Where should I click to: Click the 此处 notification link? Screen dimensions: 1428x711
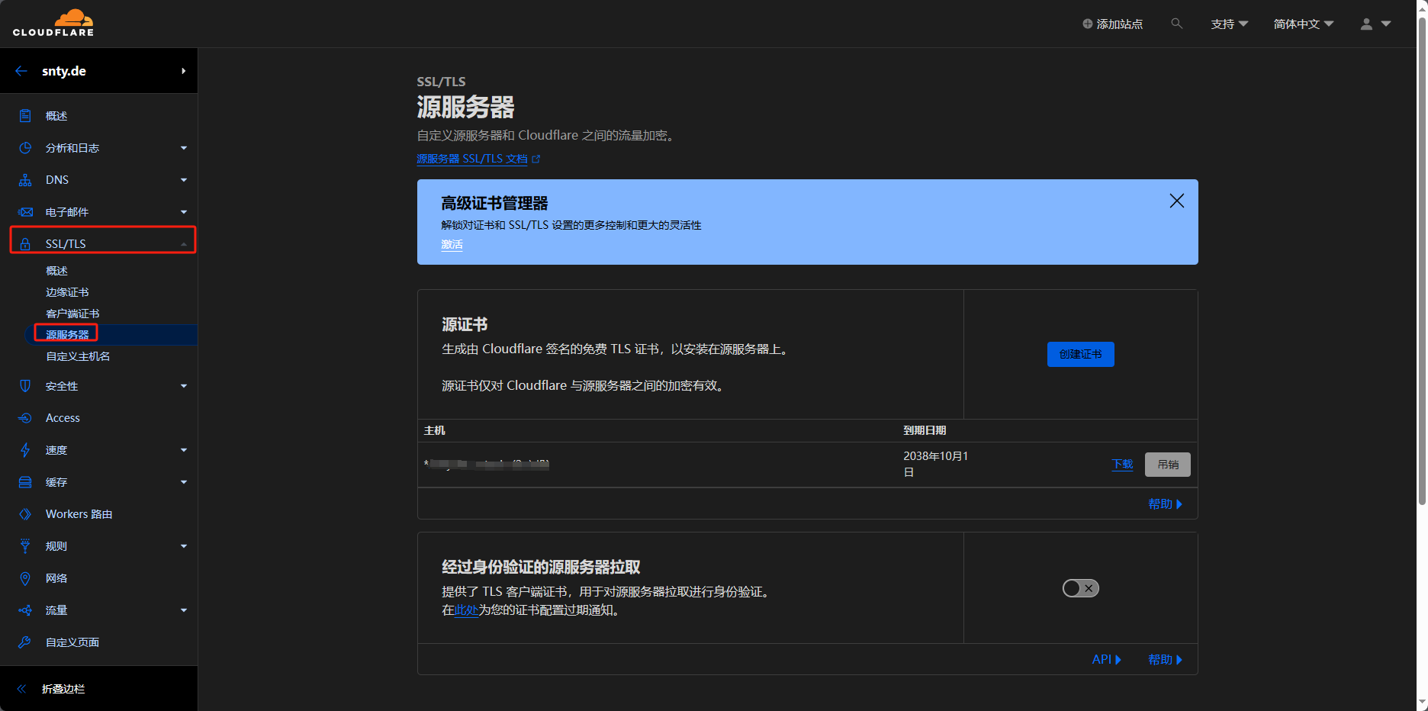(x=466, y=610)
